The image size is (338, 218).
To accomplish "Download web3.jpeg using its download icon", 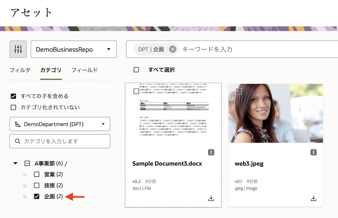I will [314, 198].
